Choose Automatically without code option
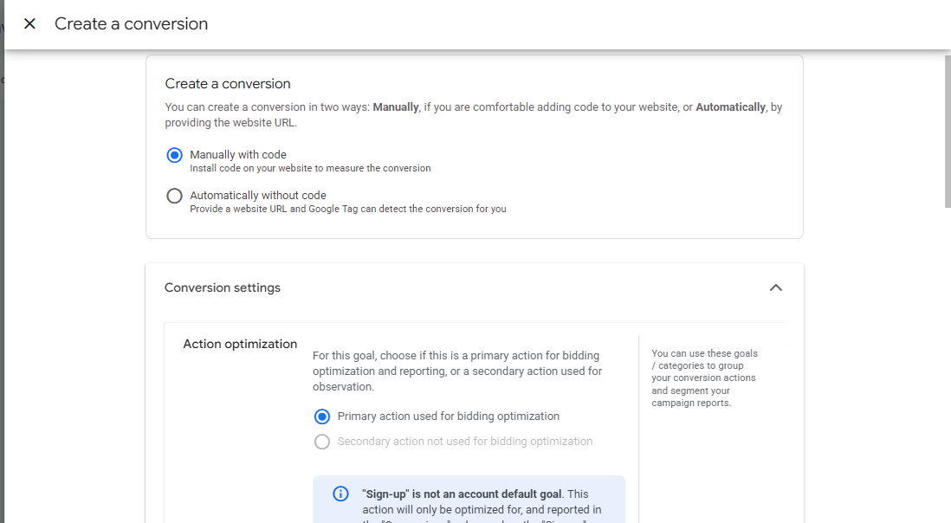The image size is (951, 523). (175, 196)
